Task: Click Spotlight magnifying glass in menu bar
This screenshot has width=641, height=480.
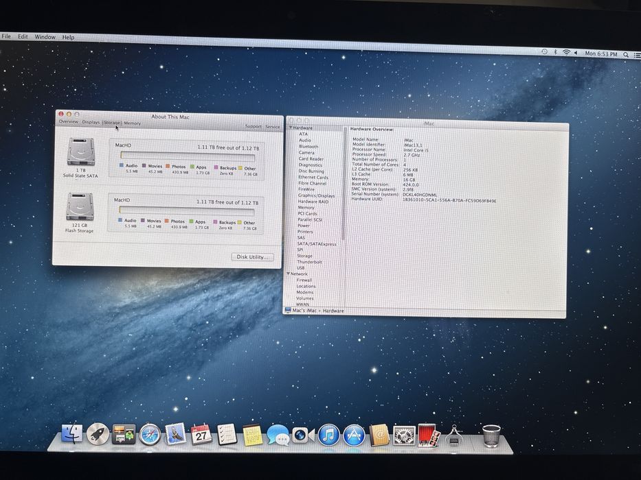Action: tap(626, 54)
